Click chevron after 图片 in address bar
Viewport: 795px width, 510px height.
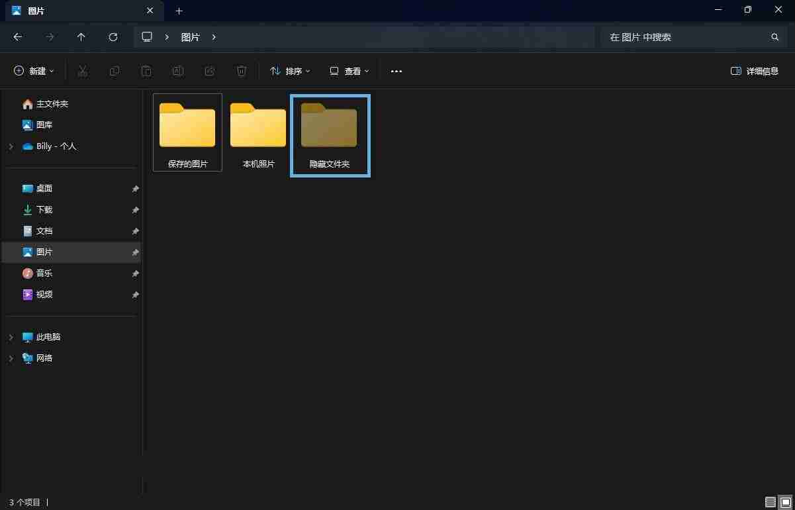click(x=214, y=37)
